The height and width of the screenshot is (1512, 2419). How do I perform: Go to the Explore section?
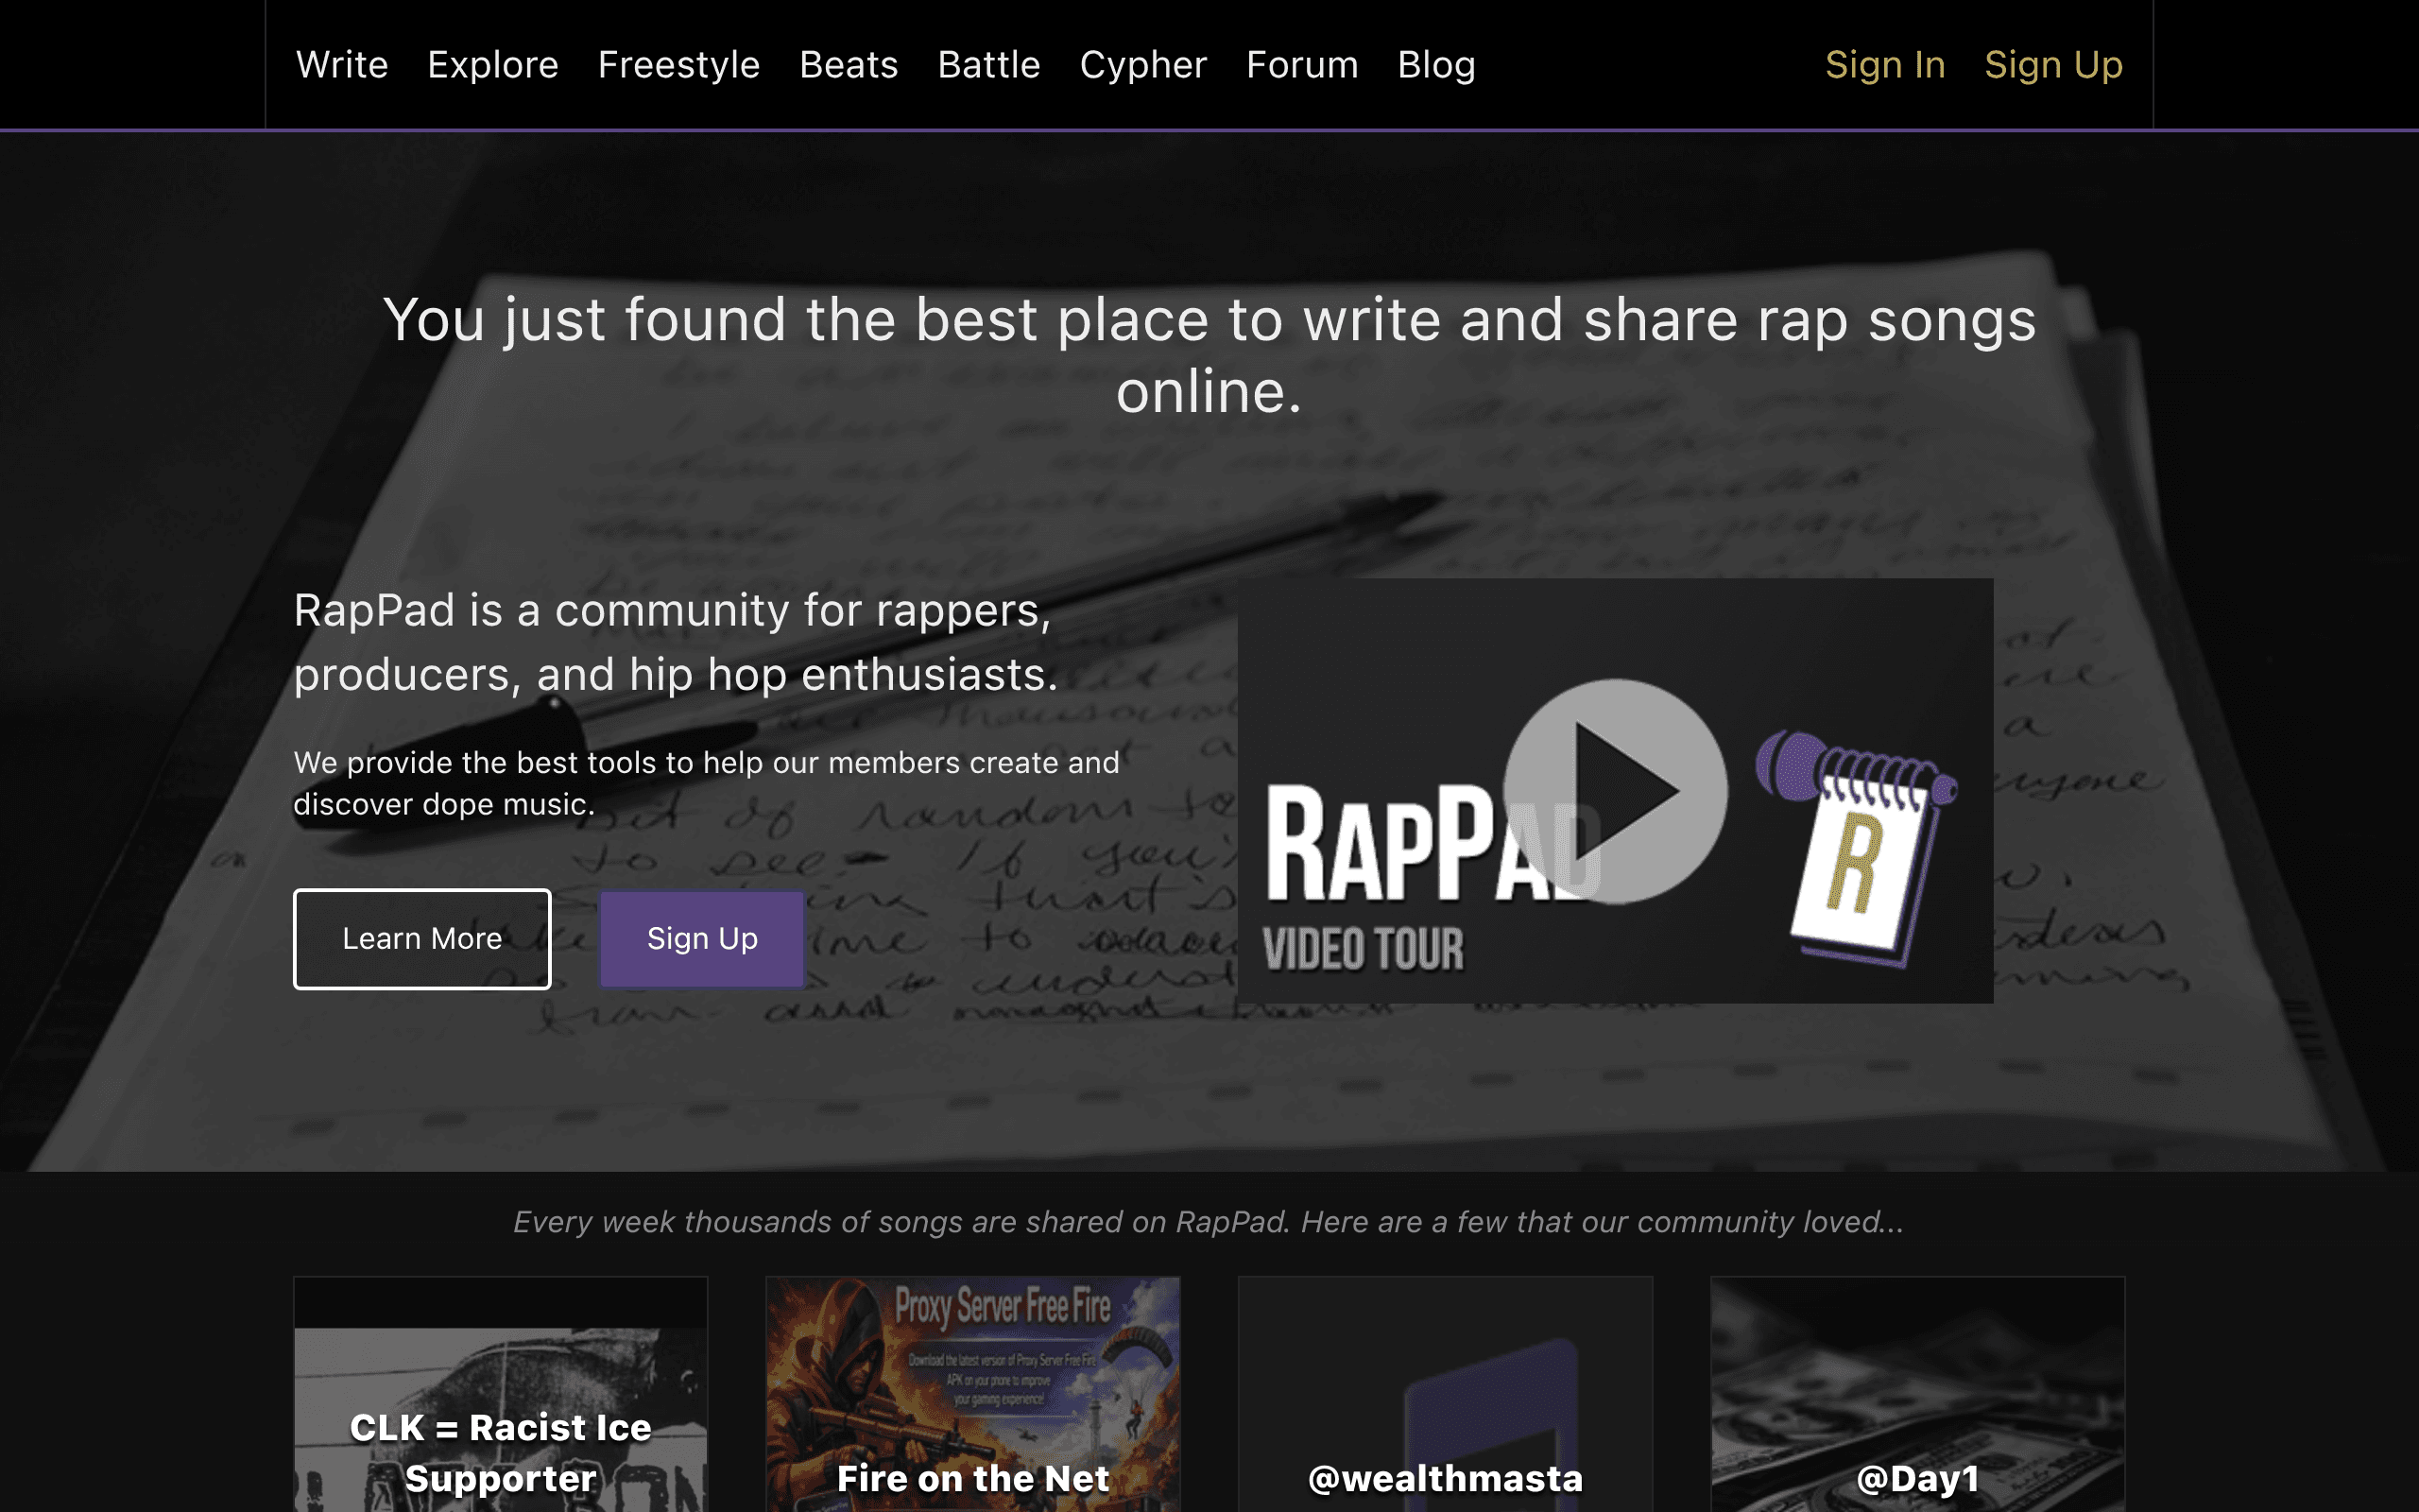point(493,65)
